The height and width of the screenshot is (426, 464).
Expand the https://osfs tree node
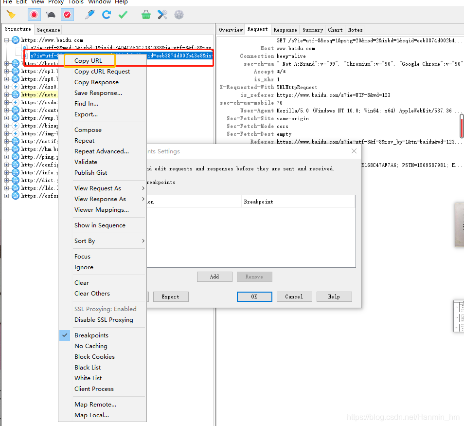pyautogui.click(x=6, y=196)
